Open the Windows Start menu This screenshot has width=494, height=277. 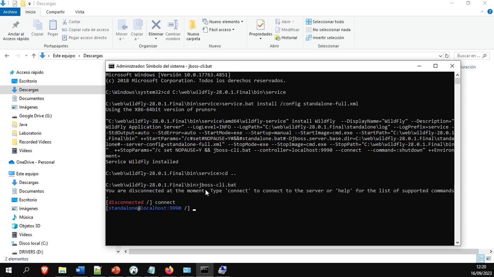[8, 270]
